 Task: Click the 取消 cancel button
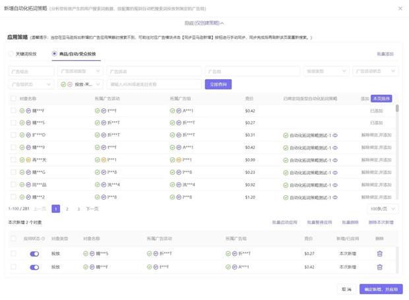346,289
